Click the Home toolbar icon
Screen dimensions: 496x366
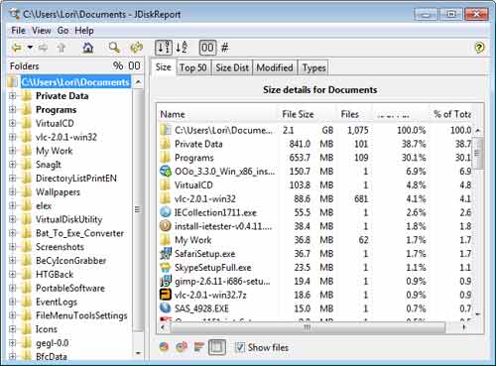pyautogui.click(x=88, y=48)
